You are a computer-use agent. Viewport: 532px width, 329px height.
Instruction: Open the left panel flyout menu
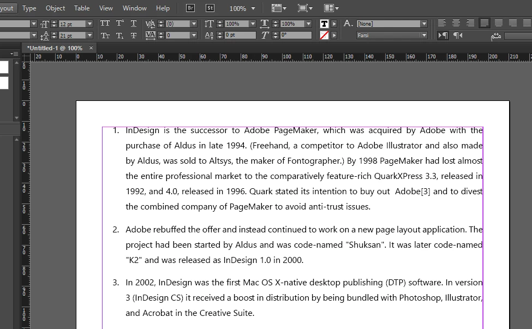[x=14, y=54]
